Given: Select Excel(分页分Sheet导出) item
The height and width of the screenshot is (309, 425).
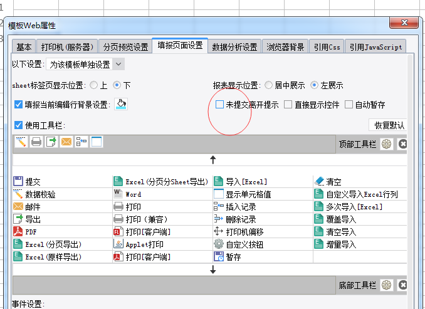Looking at the screenshot, I should click(162, 181).
